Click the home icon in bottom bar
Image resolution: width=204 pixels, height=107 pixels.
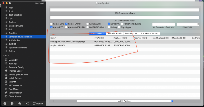[x=20, y=103]
